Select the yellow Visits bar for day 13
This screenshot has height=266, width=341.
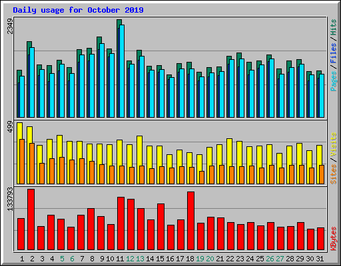point(139,160)
